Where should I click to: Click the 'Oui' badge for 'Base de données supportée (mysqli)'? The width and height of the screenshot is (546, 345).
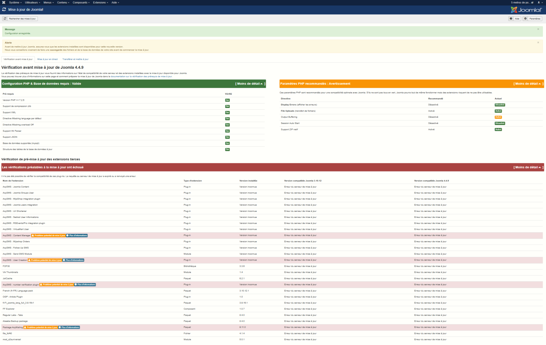[x=227, y=143]
